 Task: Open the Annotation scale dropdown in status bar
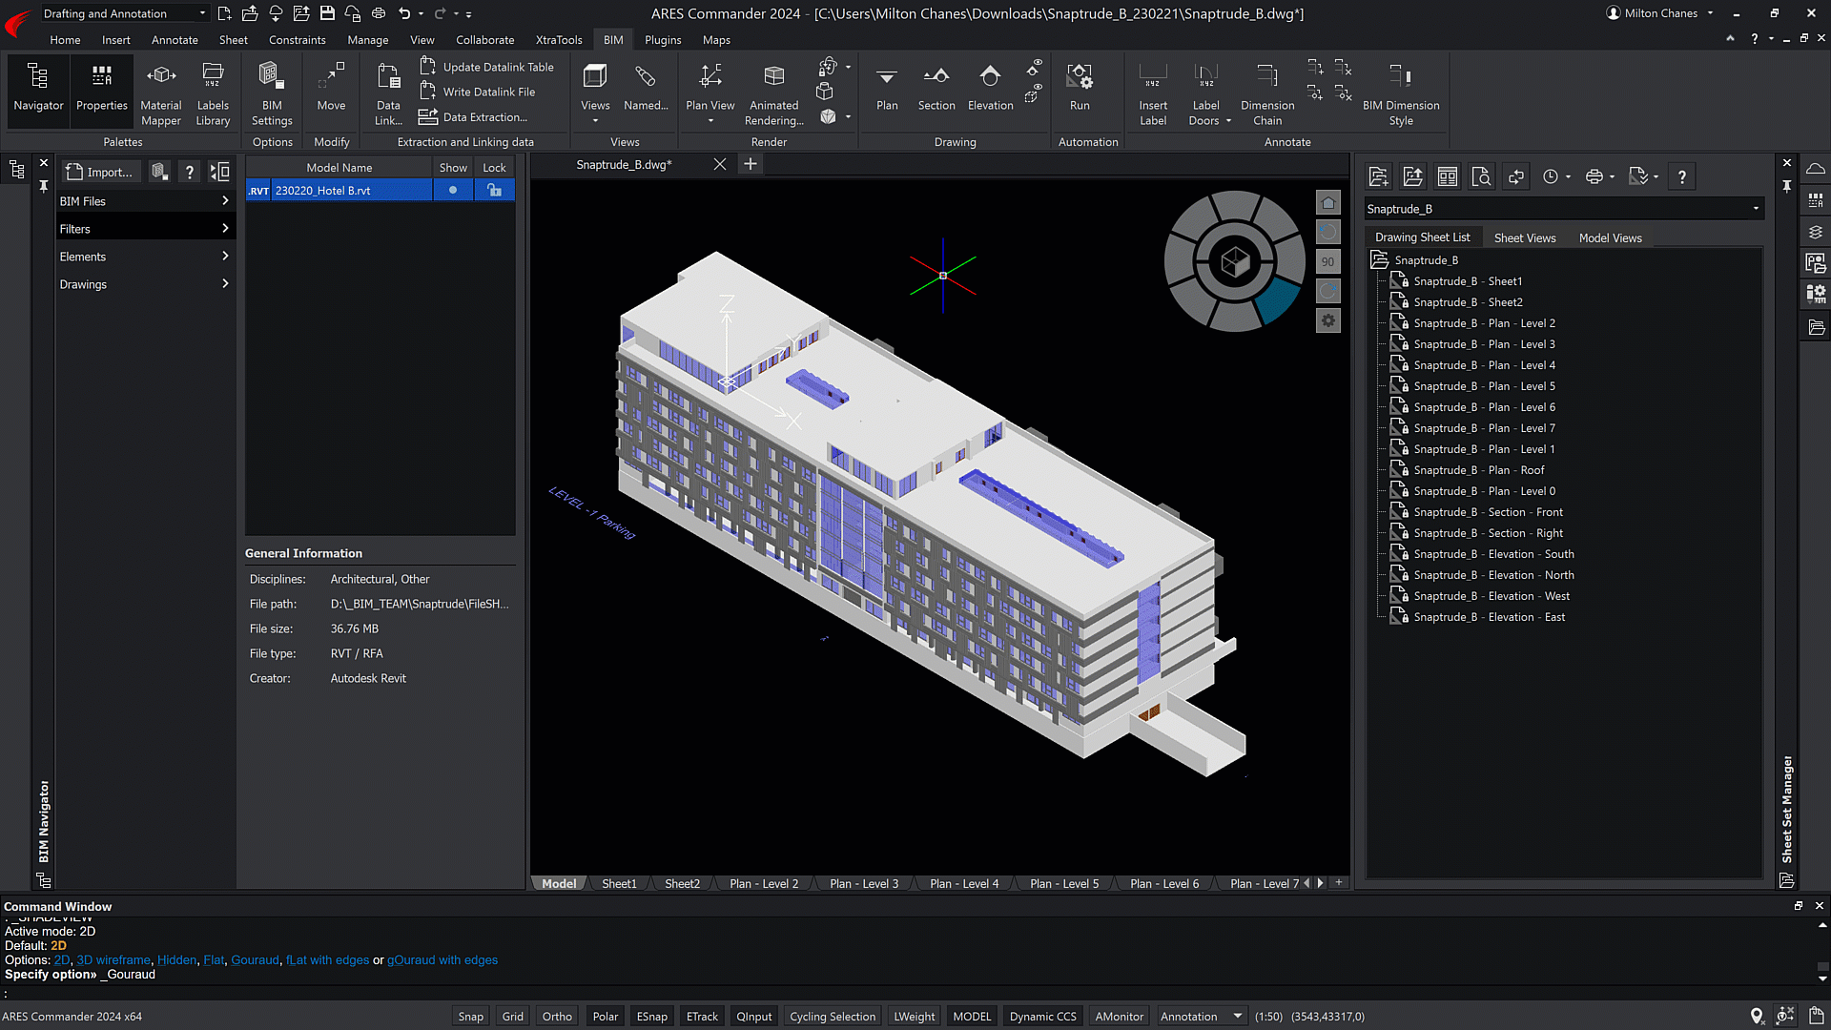(x=1201, y=1016)
